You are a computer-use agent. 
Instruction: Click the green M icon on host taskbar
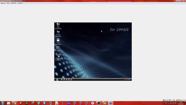(105, 103)
